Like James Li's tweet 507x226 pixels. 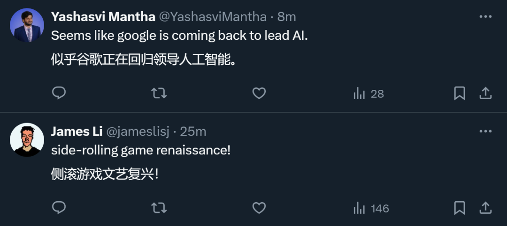(x=259, y=208)
